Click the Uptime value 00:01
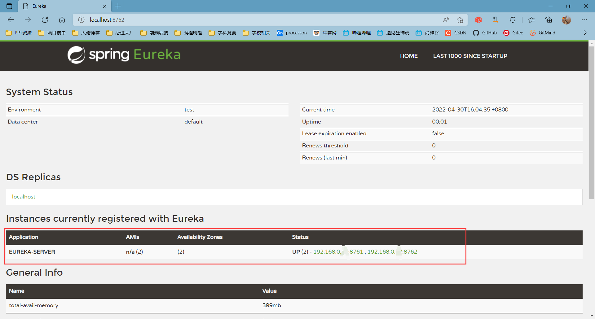This screenshot has width=595, height=319. [439, 122]
